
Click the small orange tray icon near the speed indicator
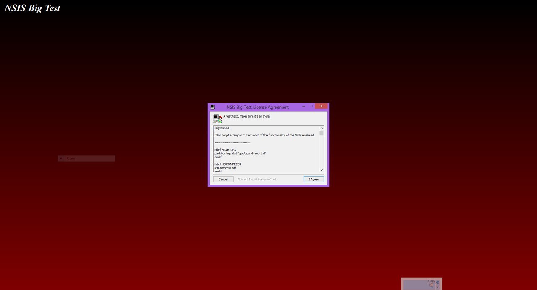pos(431,285)
